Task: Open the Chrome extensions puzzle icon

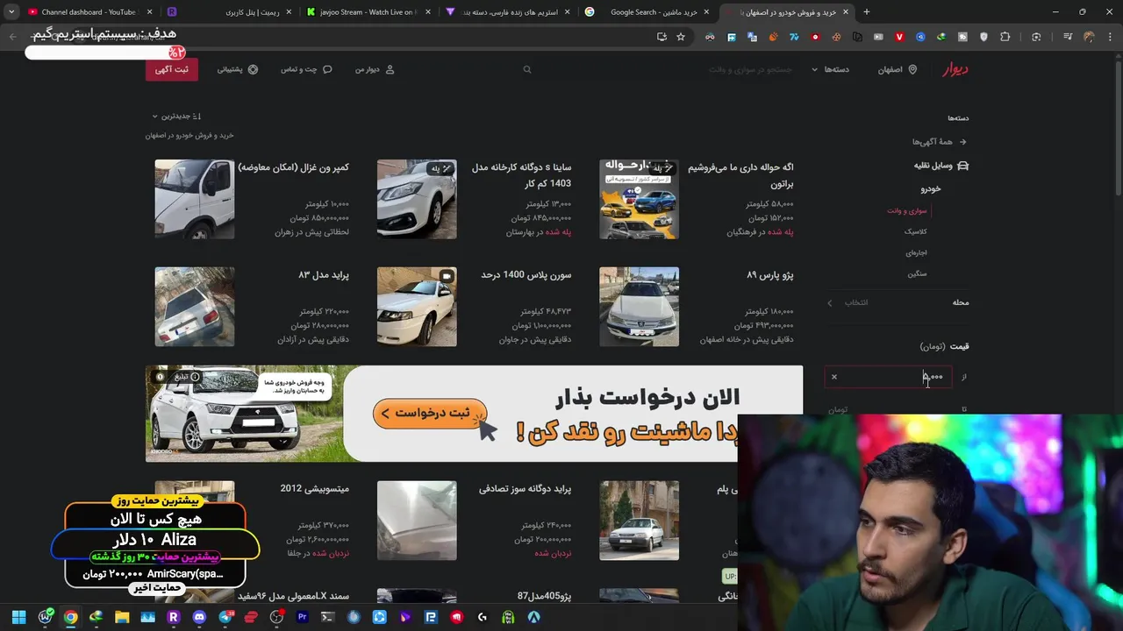Action: [1005, 37]
